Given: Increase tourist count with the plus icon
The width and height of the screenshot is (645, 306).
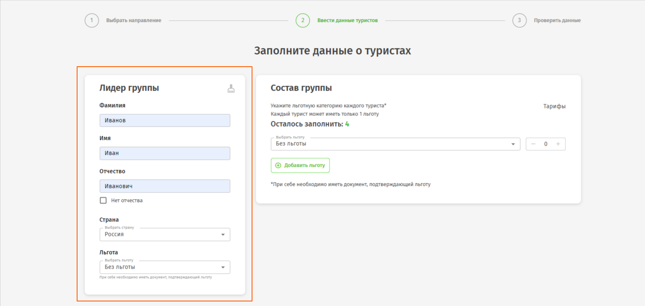Looking at the screenshot, I should click(x=558, y=144).
